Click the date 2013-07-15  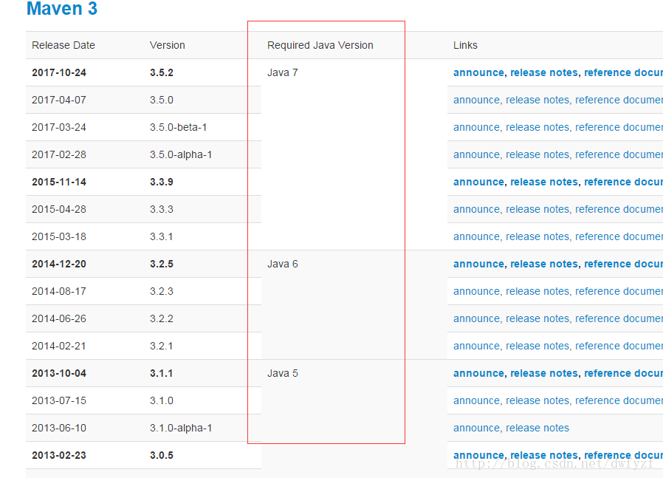point(59,400)
